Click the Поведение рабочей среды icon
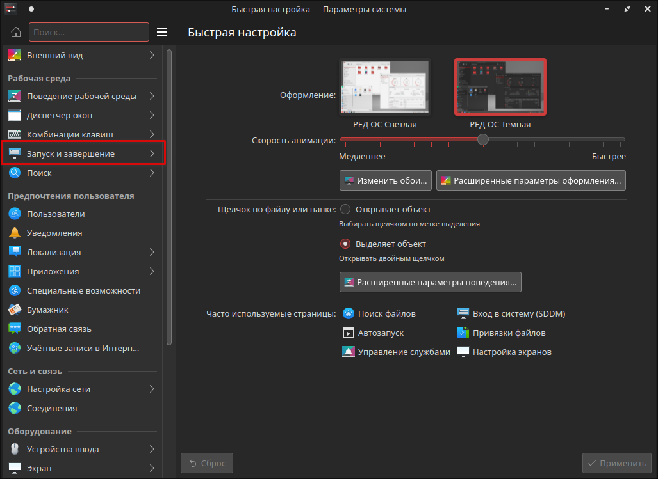This screenshot has height=479, width=658. [15, 97]
